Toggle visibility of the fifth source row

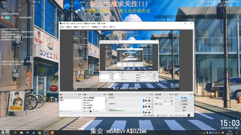pyautogui.click(x=85, y=108)
